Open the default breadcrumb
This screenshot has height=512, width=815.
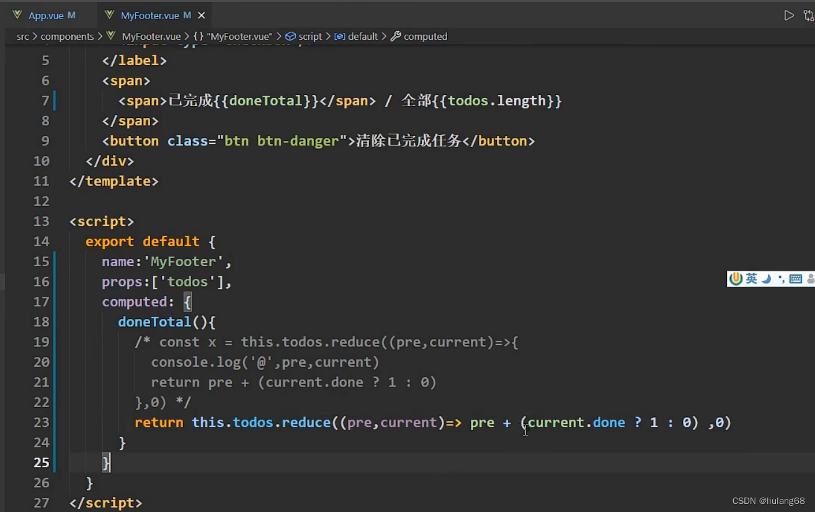pyautogui.click(x=356, y=37)
